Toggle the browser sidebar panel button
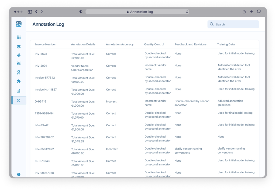 pyautogui.click(x=30, y=12)
